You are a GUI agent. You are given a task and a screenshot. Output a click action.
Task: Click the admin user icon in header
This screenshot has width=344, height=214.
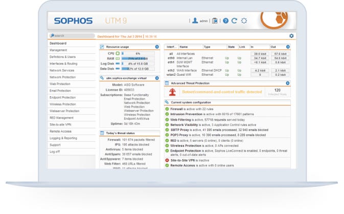[x=195, y=20]
